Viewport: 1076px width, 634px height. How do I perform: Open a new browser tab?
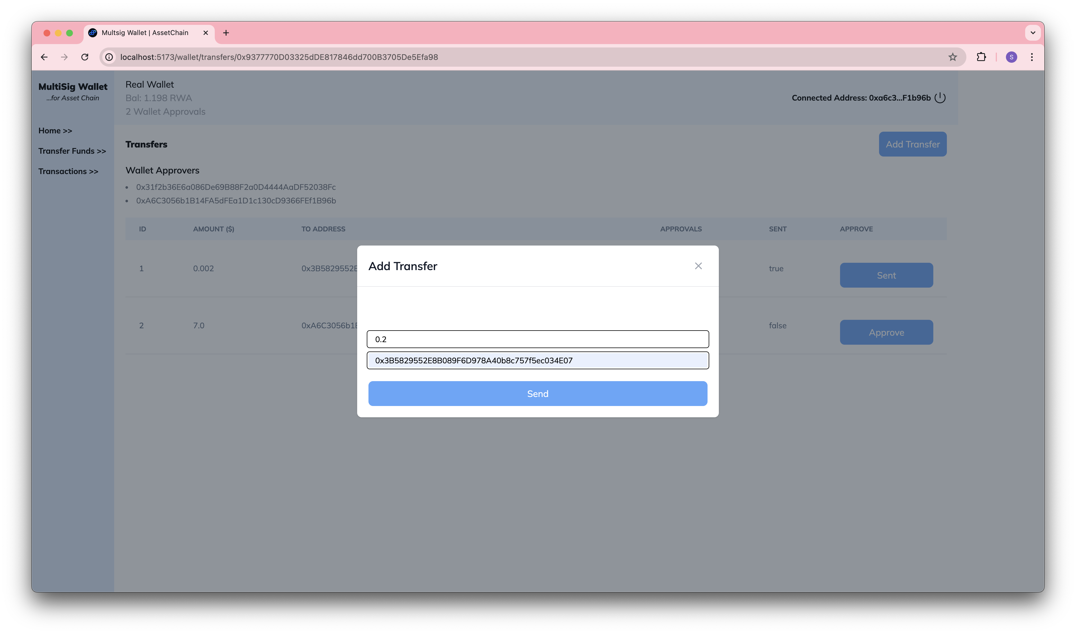coord(226,33)
